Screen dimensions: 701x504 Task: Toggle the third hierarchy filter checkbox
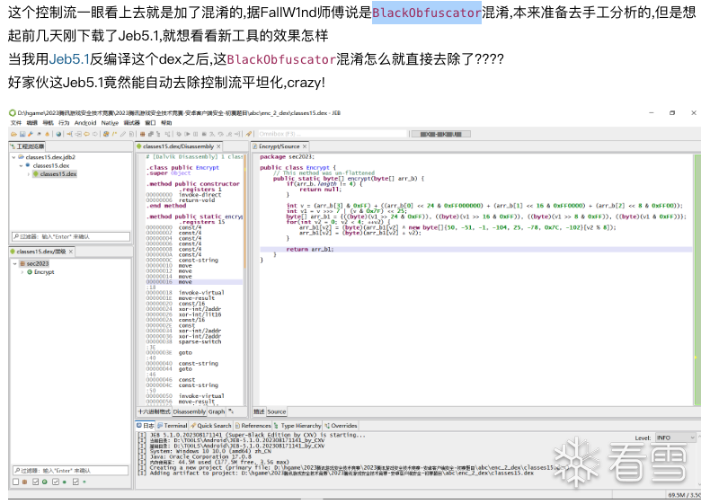(x=56, y=482)
